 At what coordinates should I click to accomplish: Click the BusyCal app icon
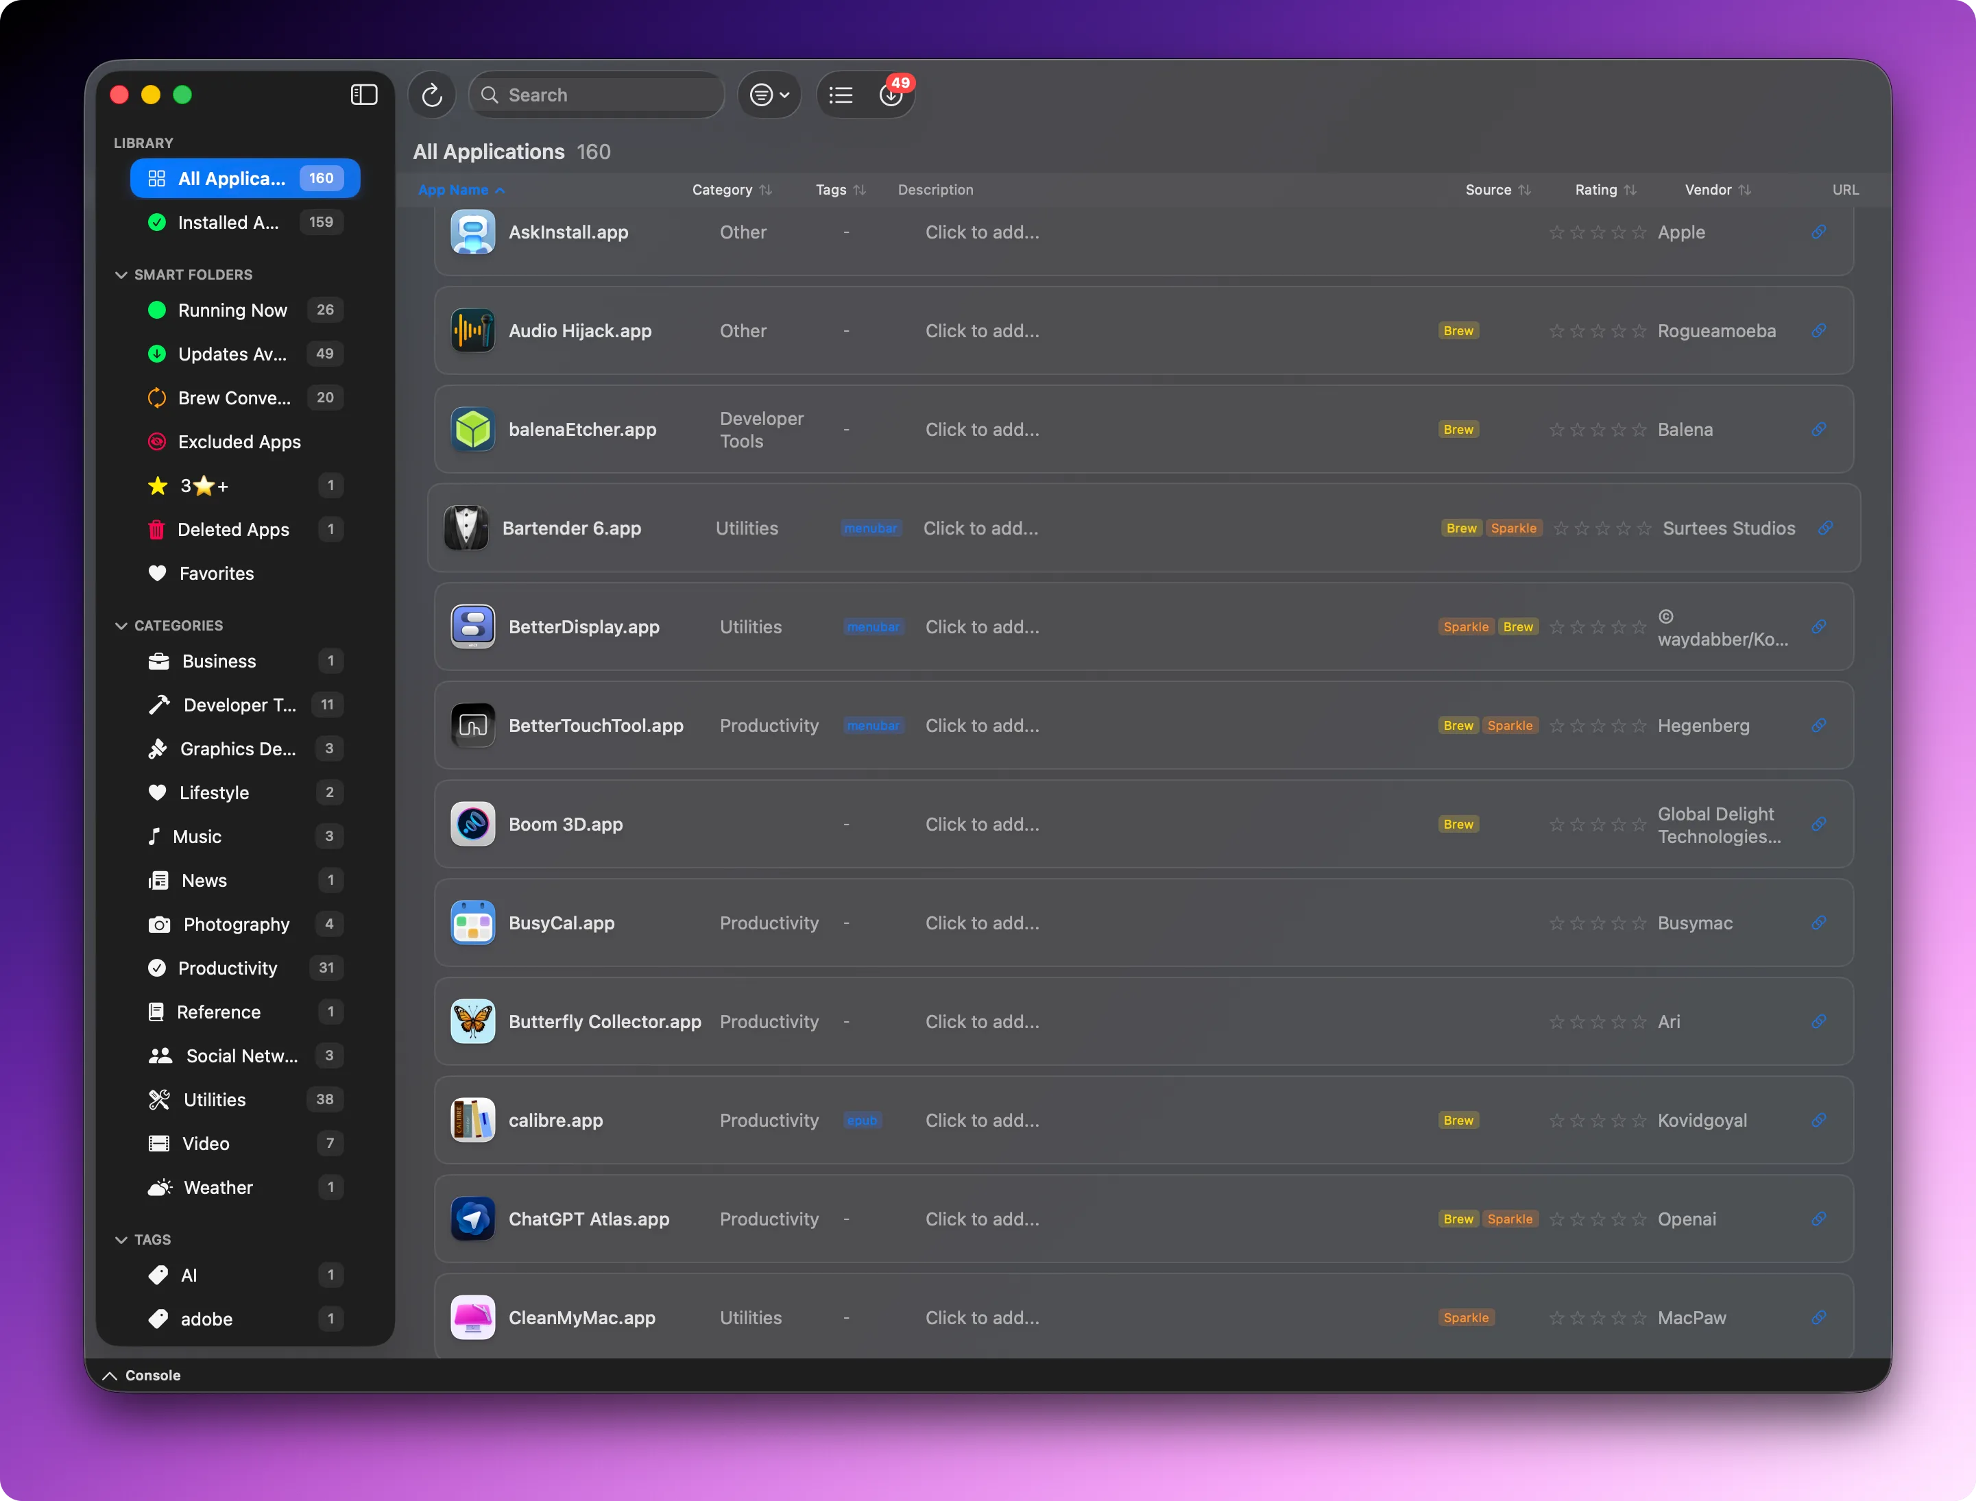[473, 923]
